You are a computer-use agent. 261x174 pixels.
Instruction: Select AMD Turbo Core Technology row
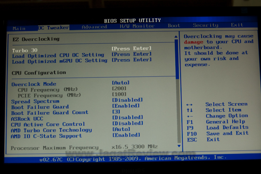(x=51, y=130)
